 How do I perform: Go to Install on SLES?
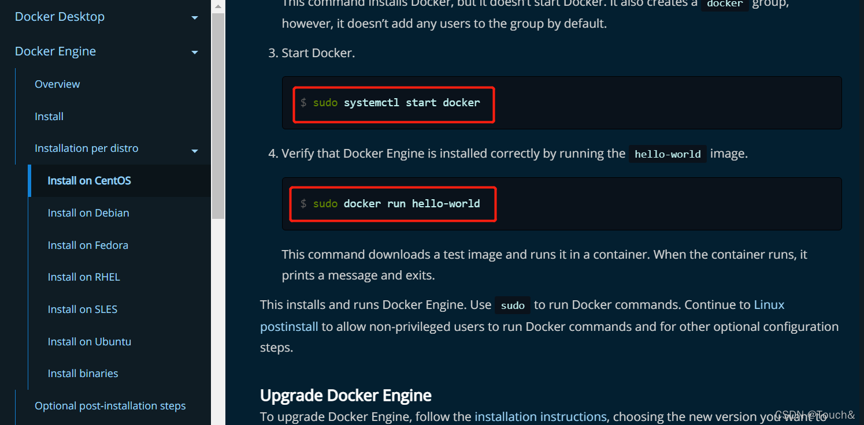pyautogui.click(x=83, y=310)
